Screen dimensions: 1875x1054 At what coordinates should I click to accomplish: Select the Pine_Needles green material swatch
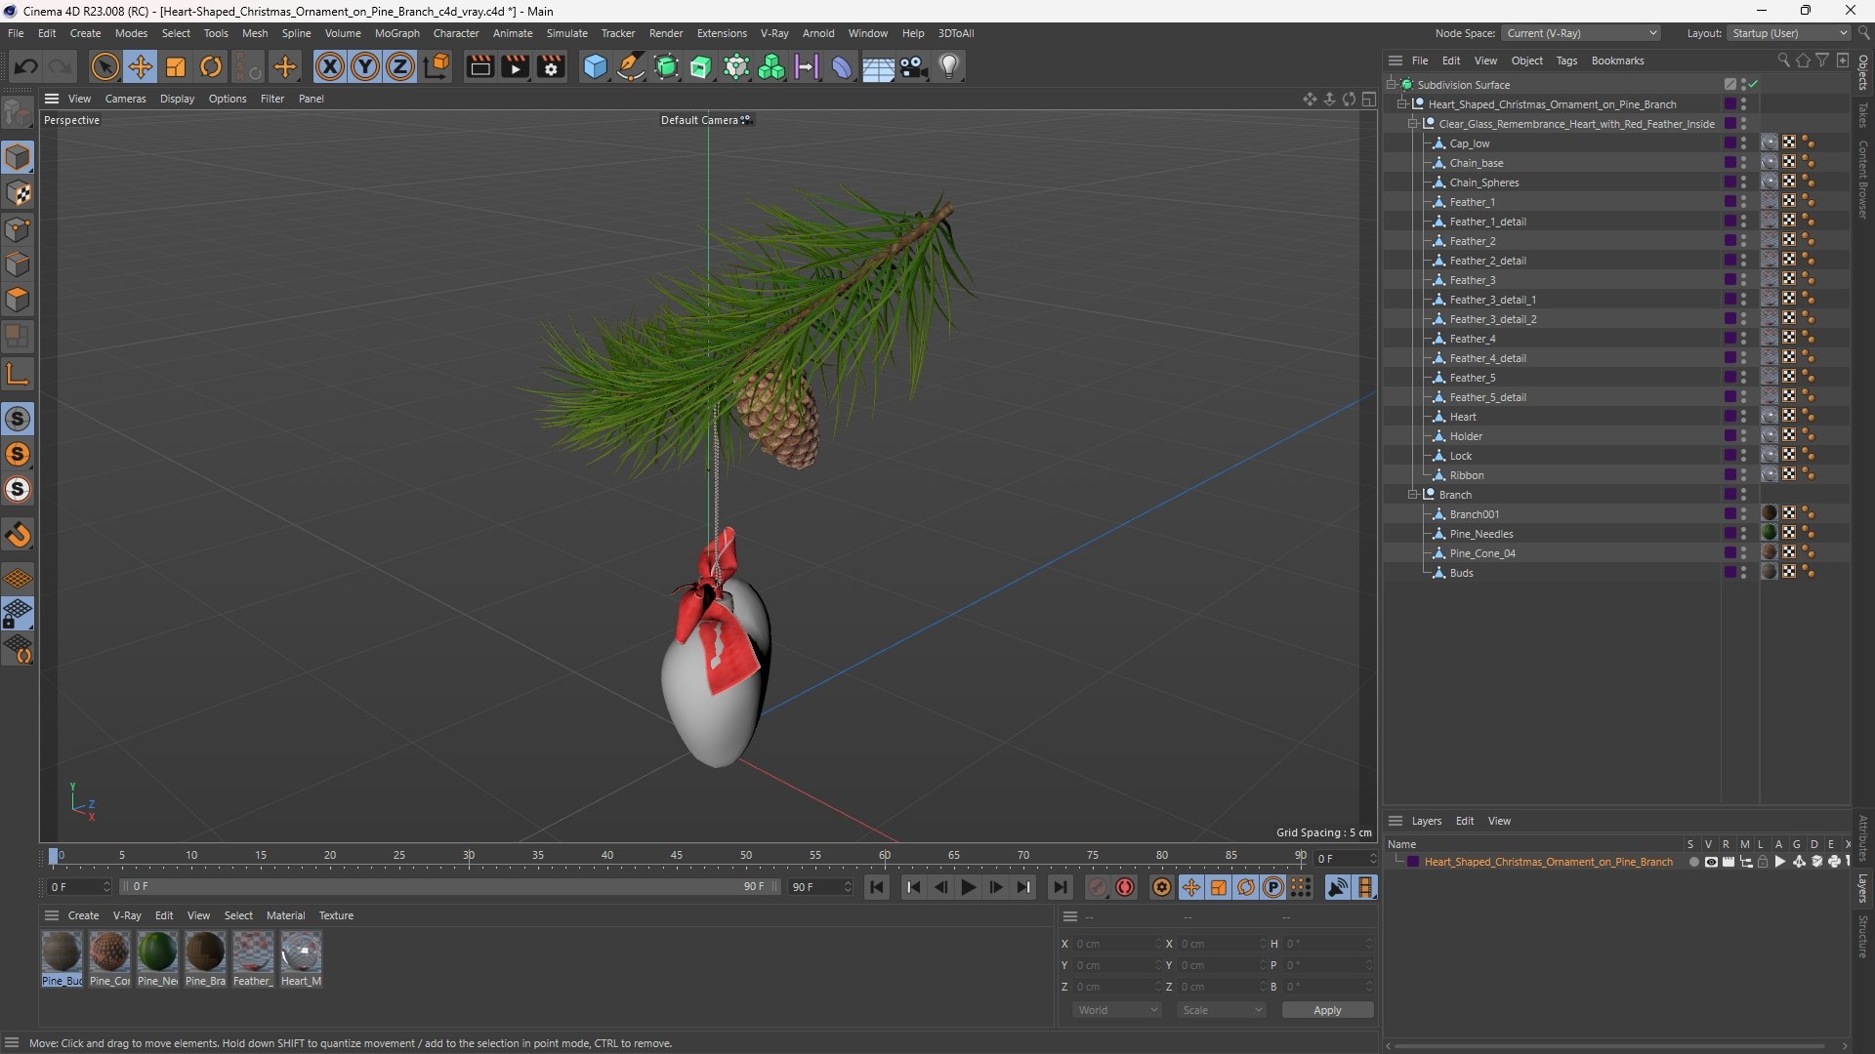[157, 958]
